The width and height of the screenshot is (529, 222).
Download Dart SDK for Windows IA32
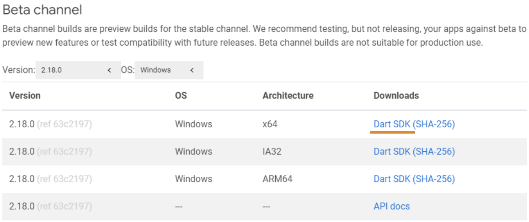[x=392, y=152]
